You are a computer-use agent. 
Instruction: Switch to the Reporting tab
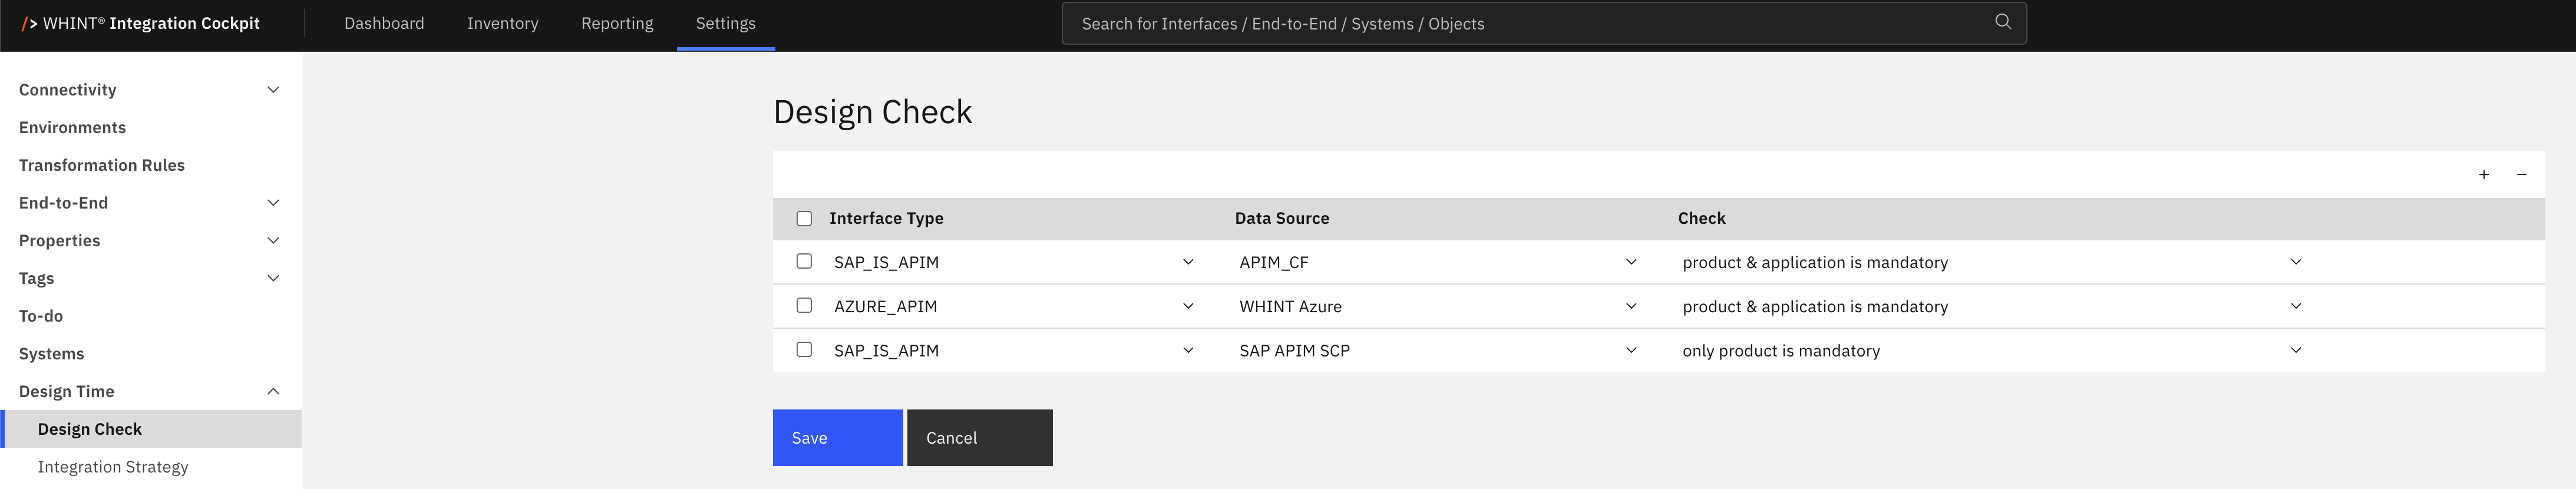tap(617, 23)
